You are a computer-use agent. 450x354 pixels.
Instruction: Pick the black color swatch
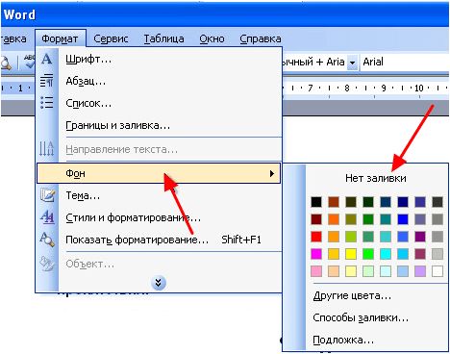tap(316, 202)
